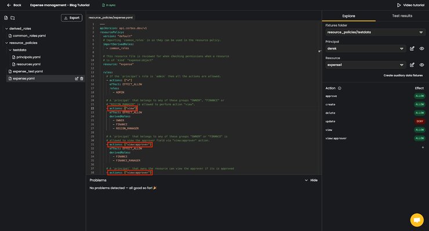Click the editor minimap marker
Image resolution: width=429 pixels, height=231 pixels.
point(319,51)
